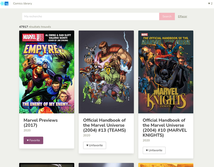Select the Marvel Previews (2017) title
Viewport: 214px width, 167px height.
40,122
